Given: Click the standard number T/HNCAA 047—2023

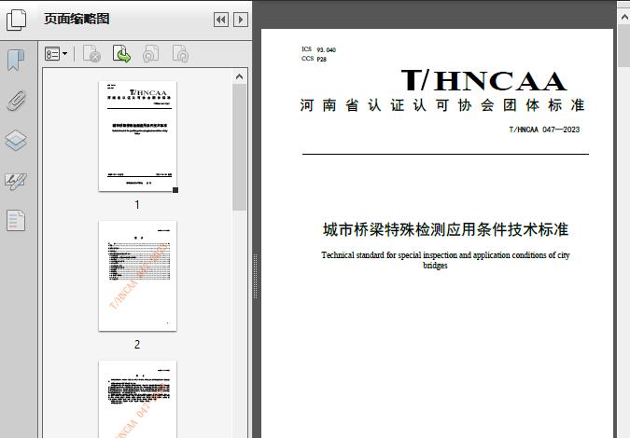Looking at the screenshot, I should click(544, 130).
